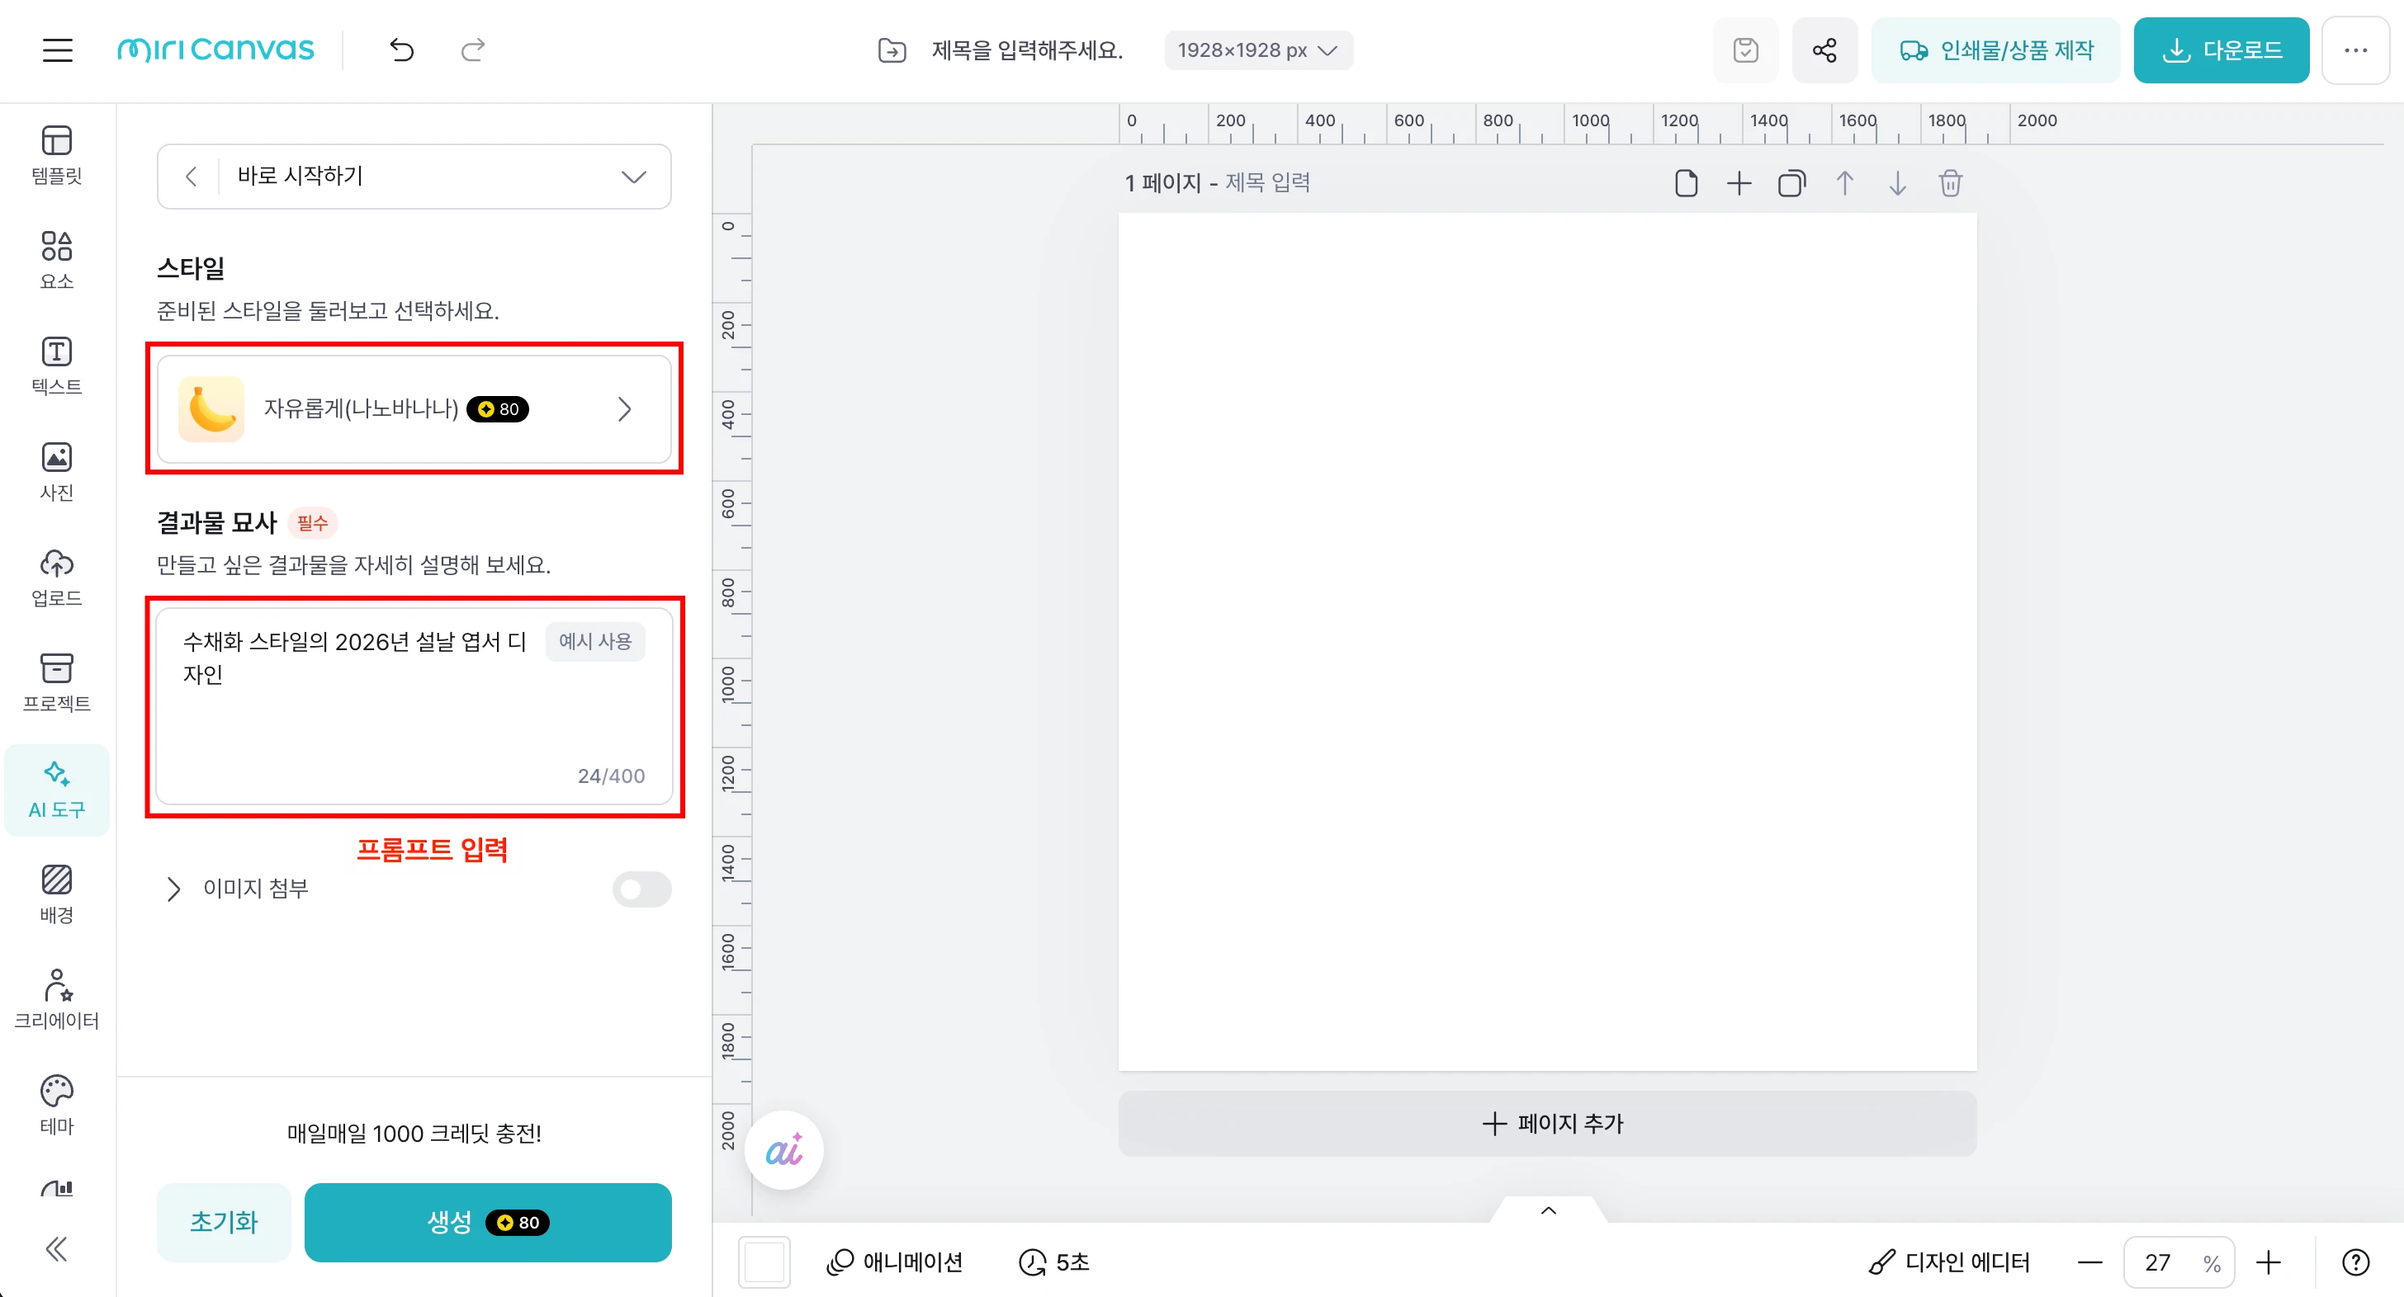Viewport: 2404px width, 1297px height.
Task: Duplicate page with the copy icon
Action: (x=1791, y=183)
